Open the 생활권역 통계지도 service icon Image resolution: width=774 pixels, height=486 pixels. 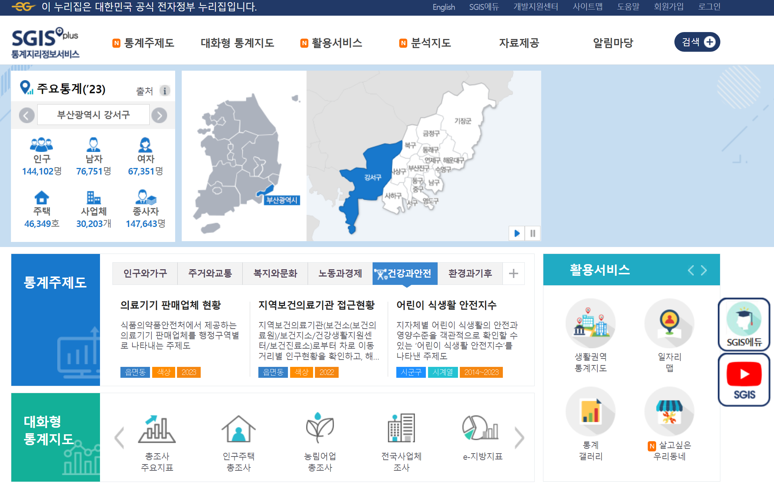coord(590,324)
